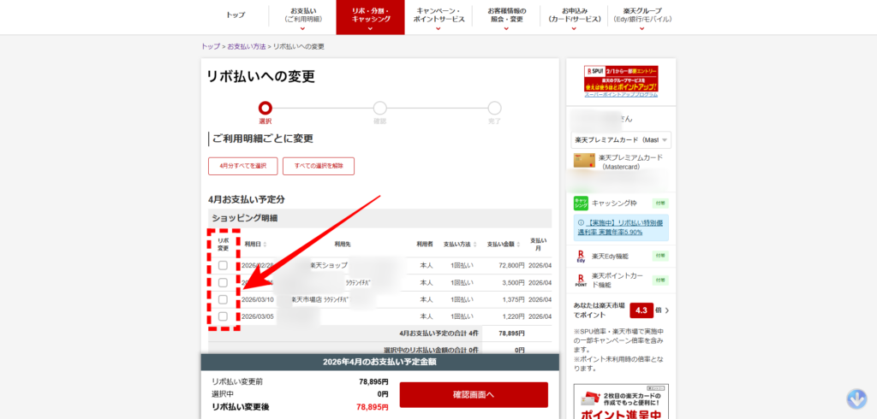Click the sort arrows next to 利用日
The image size is (877, 419).
tap(265, 245)
